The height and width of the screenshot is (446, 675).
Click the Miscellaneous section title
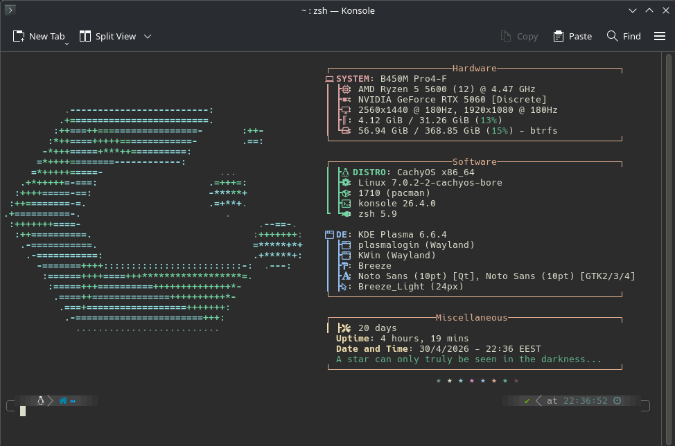click(471, 318)
